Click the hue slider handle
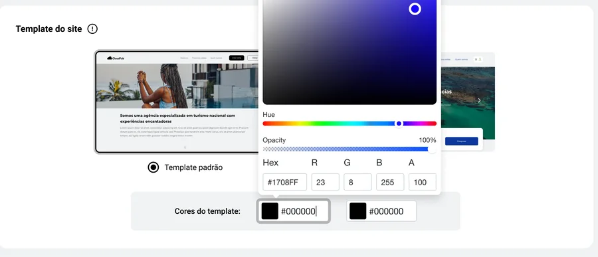The width and height of the screenshot is (598, 257). tap(399, 124)
